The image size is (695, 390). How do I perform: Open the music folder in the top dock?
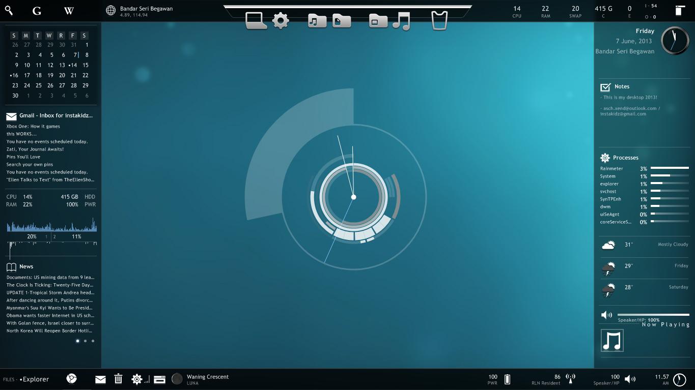click(317, 21)
